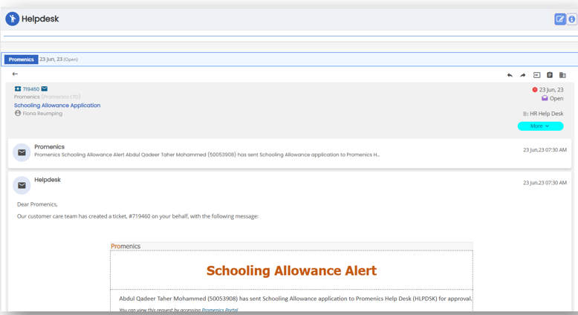Click the Promenics sender name in message
This screenshot has width=578, height=315.
click(x=49, y=146)
